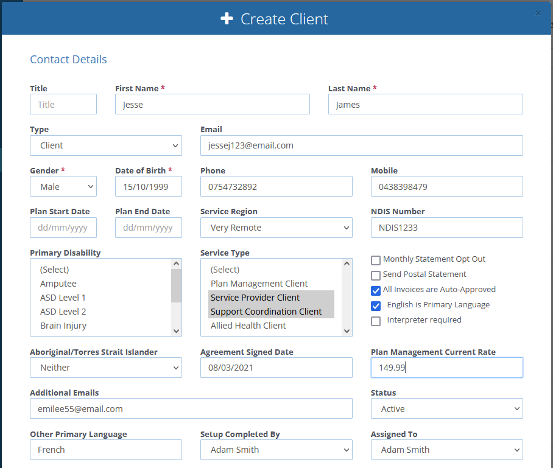Open the Assigned To dropdown
This screenshot has height=468, width=553.
447,450
